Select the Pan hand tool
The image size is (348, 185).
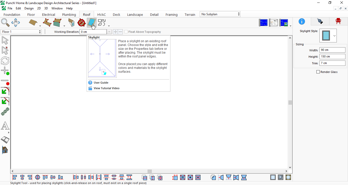[16, 23]
